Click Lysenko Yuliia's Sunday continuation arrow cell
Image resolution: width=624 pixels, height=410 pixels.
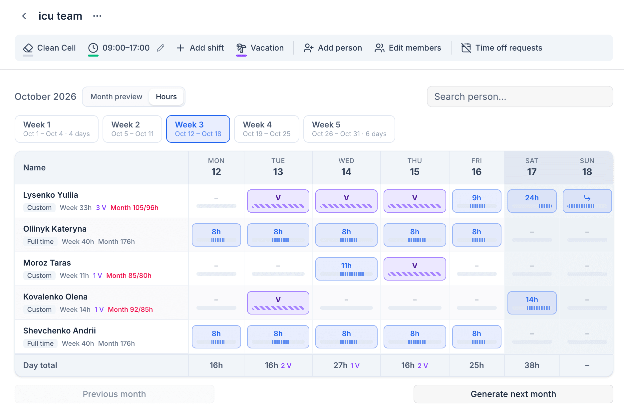587,201
